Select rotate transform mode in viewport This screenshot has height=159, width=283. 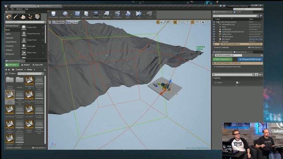pyautogui.click(x=161, y=22)
